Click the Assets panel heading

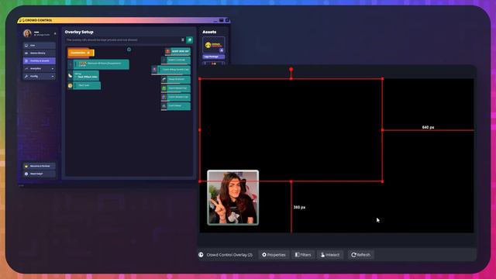pyautogui.click(x=209, y=32)
